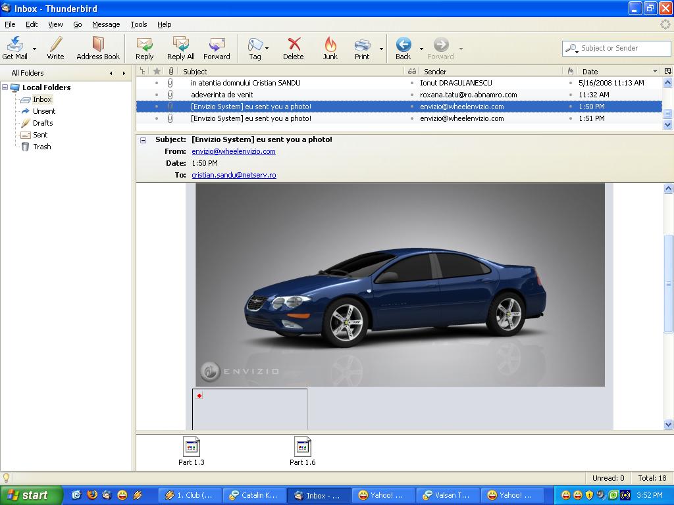Click the Get Mail toolbar icon
Screen dimensions: 674x505
[x=14, y=47]
